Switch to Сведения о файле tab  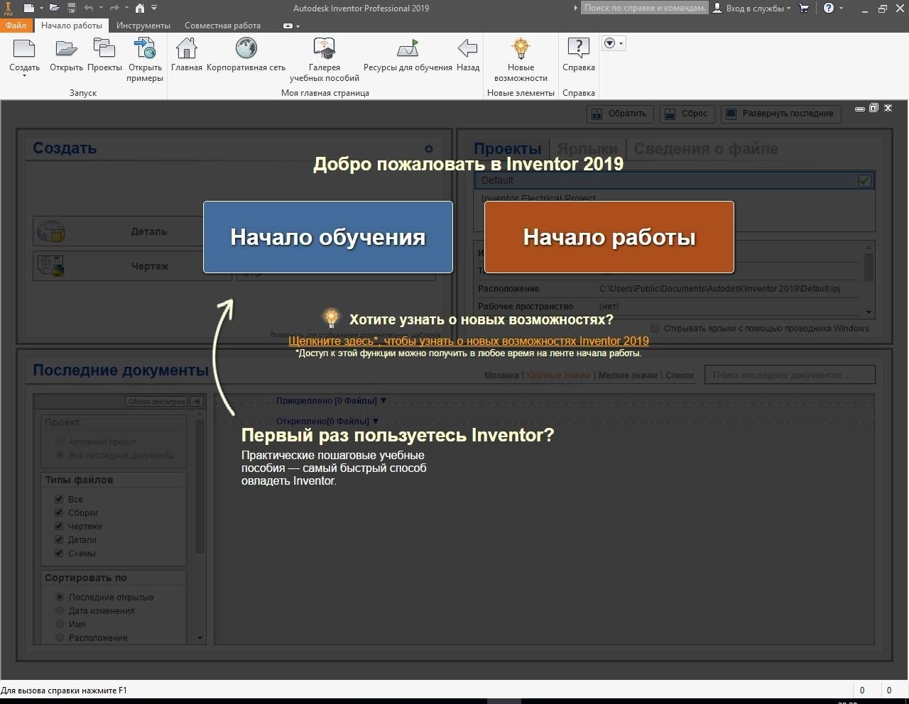[706, 149]
